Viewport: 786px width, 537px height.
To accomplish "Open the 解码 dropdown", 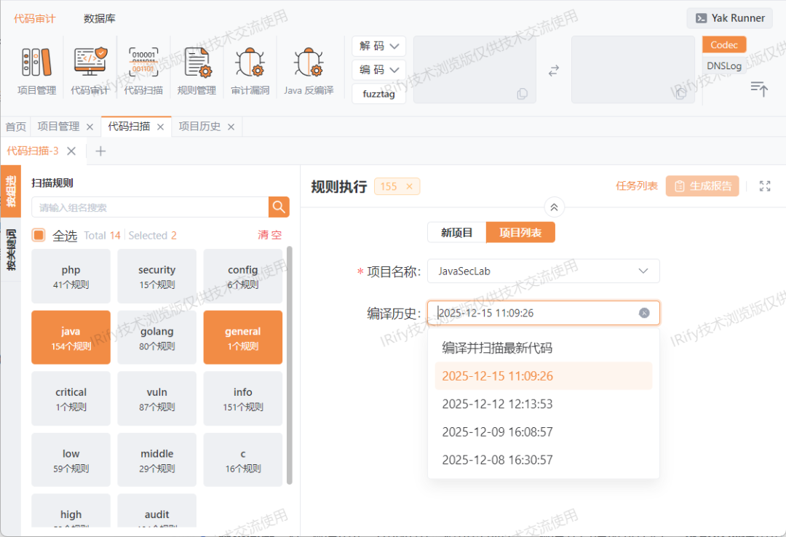I will click(378, 46).
